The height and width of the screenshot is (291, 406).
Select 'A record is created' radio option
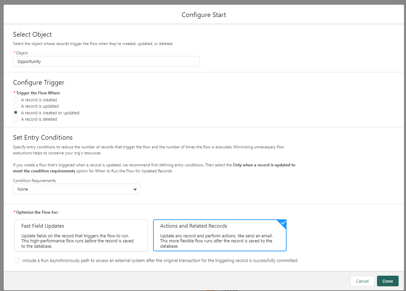click(16, 100)
